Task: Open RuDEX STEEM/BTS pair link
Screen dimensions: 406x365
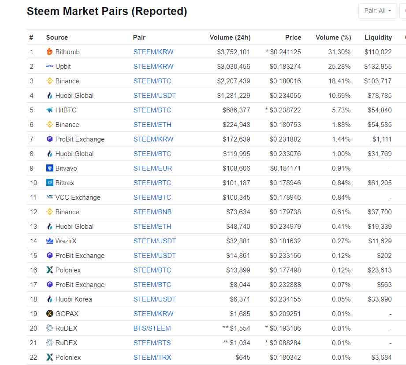Action: coord(152,343)
